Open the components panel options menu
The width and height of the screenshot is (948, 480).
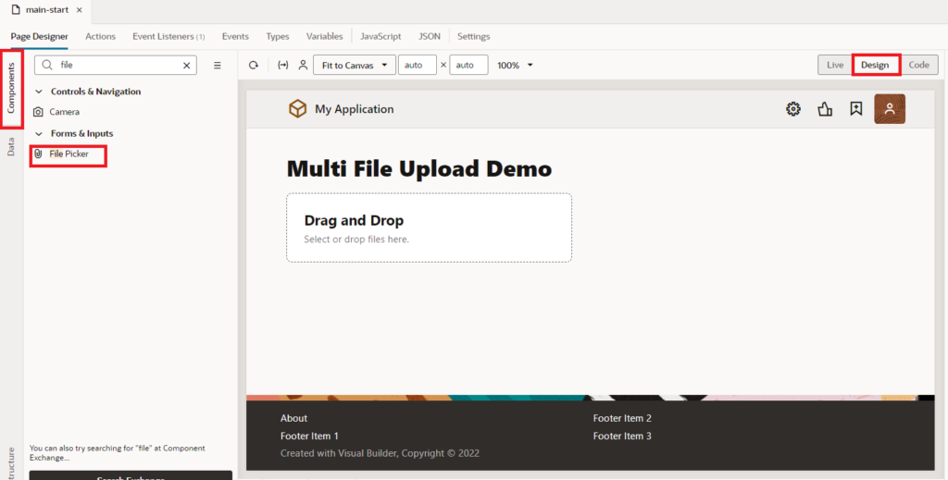point(218,66)
